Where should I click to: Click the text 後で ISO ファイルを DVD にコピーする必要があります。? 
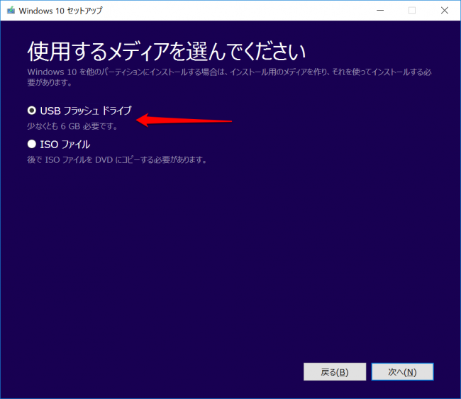(117, 160)
